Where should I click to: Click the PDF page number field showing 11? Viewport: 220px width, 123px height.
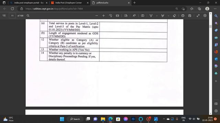click(12, 16)
